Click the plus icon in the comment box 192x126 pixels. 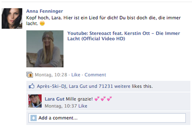click(34, 118)
